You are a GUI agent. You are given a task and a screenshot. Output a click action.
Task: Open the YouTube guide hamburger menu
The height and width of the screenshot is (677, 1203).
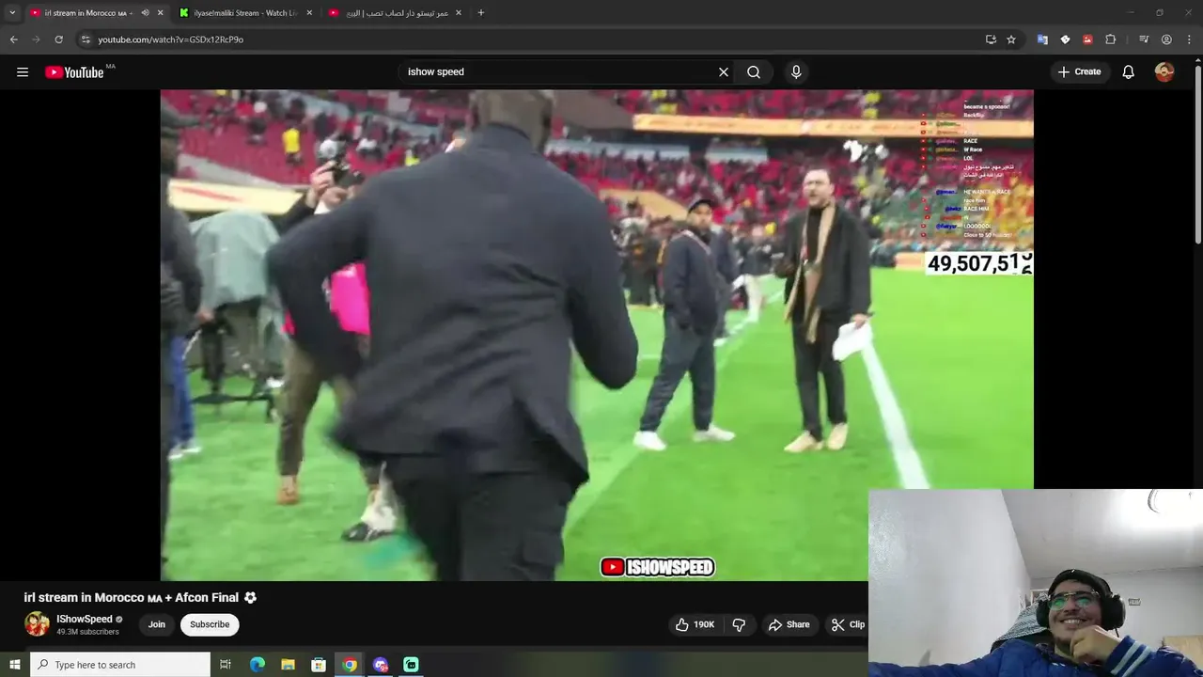[x=23, y=71]
